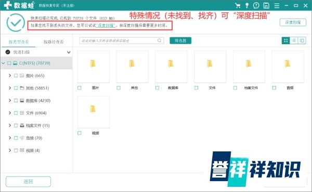Click the 数据蛙 logo in title bar
Viewport: 312px width, 192px height.
click(19, 5)
